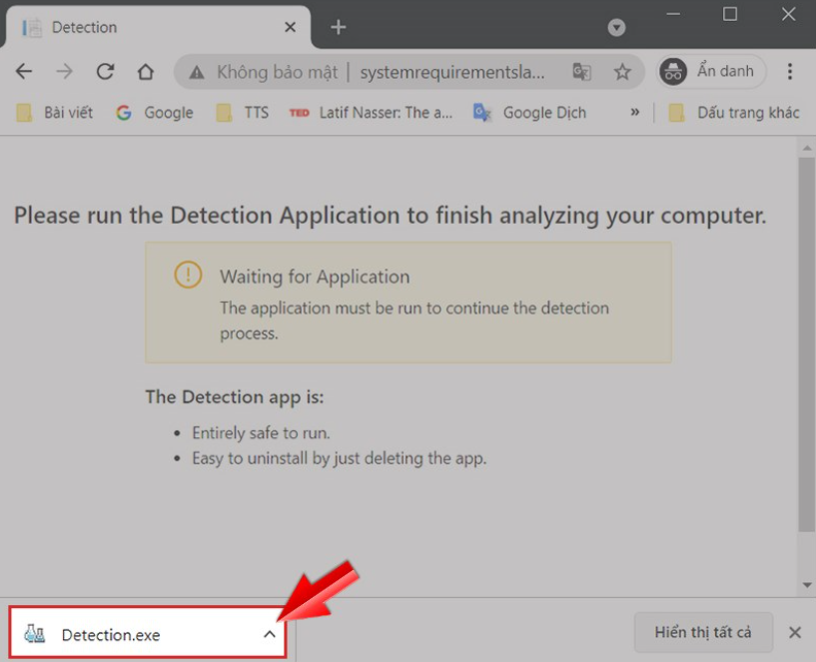The height and width of the screenshot is (662, 816).
Task: Open the Bài viết bookmarks folder
Action: pos(54,113)
